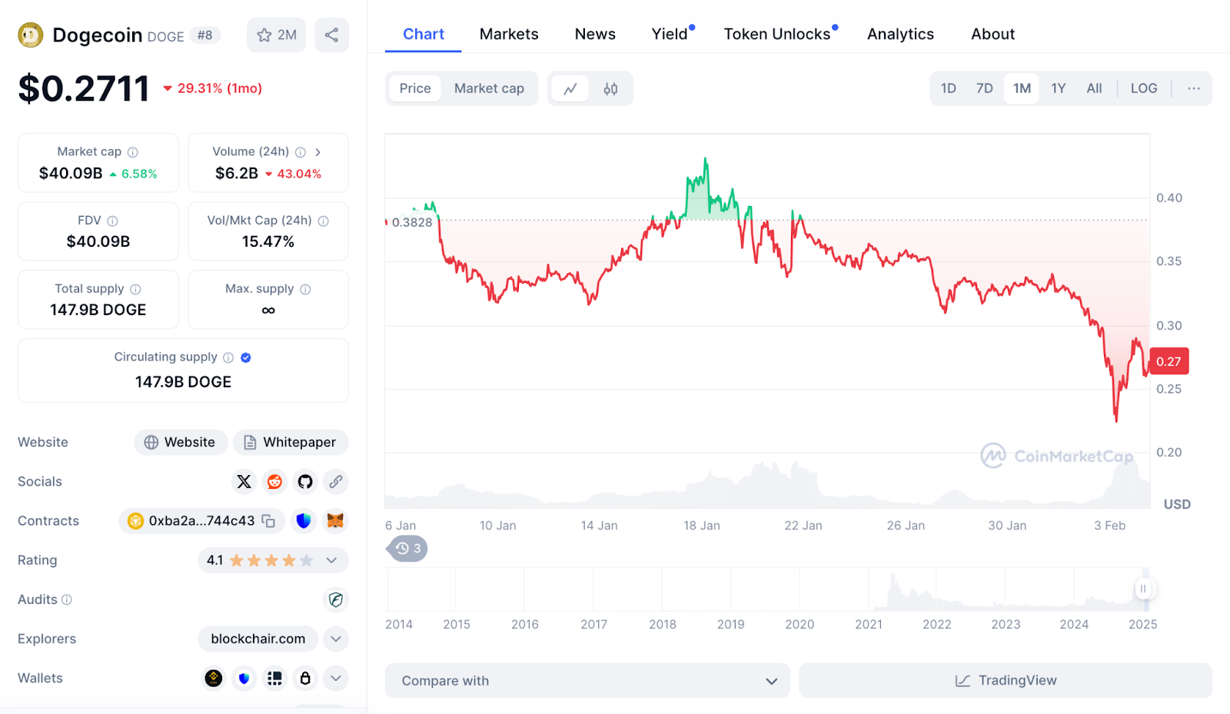Click the lock-shaped wallet icon
1230x714 pixels.
305,678
